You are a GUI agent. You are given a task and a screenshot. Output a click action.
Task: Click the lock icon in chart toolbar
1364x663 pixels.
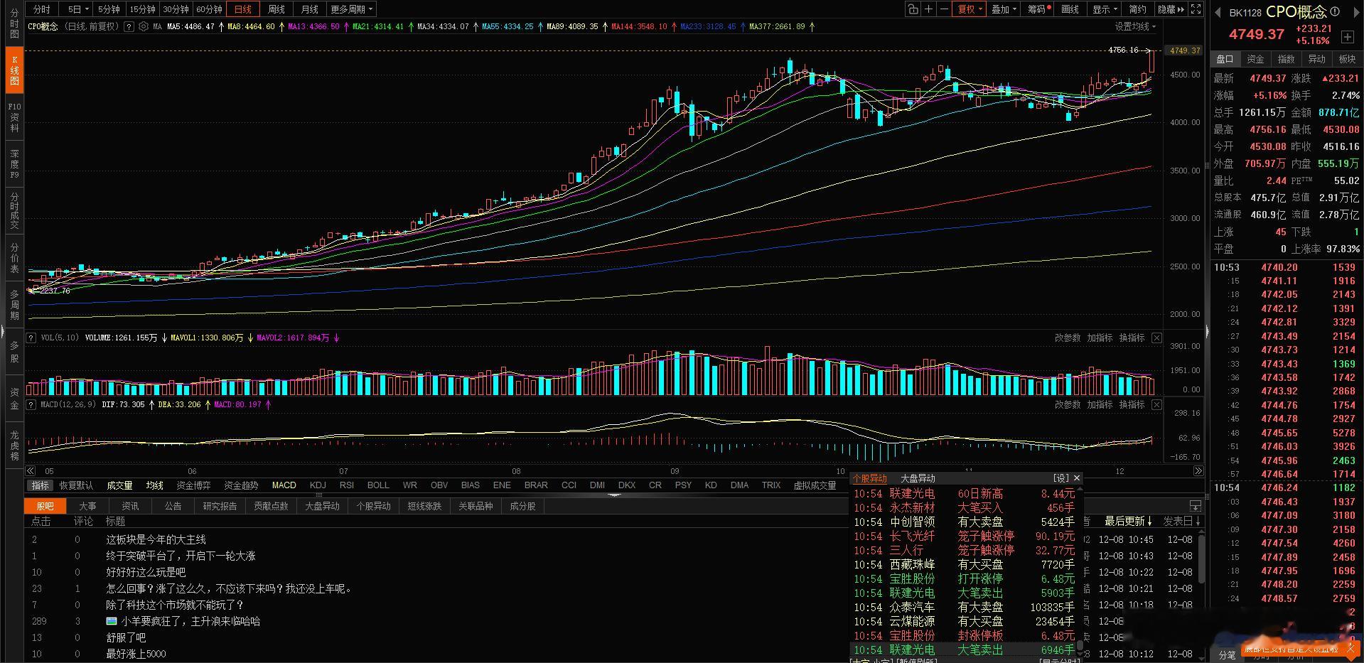(x=913, y=9)
